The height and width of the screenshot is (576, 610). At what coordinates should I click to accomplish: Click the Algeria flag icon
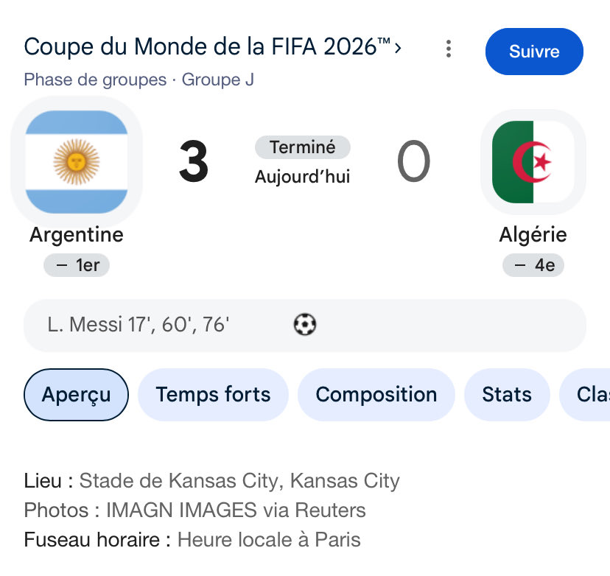tap(533, 162)
